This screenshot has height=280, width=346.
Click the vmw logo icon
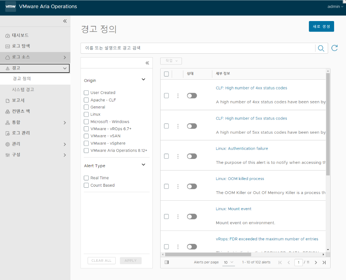click(x=11, y=6)
